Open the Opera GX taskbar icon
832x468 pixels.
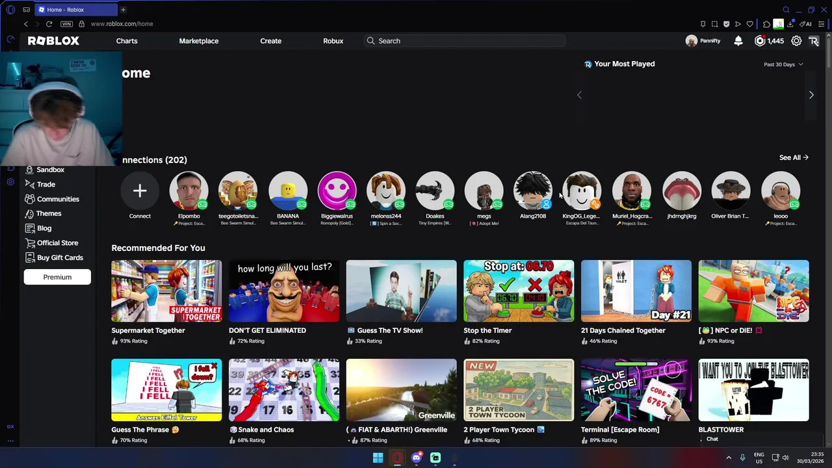(x=397, y=458)
